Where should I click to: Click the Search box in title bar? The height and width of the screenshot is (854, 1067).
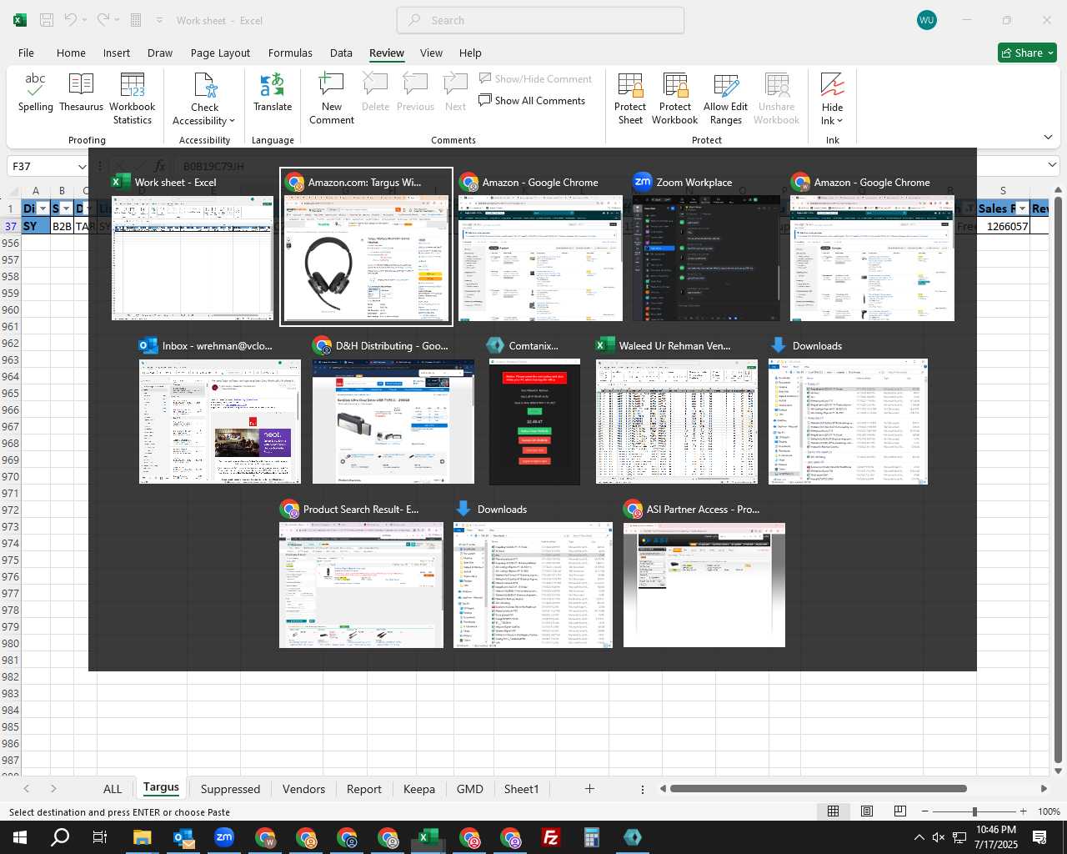coord(540,20)
